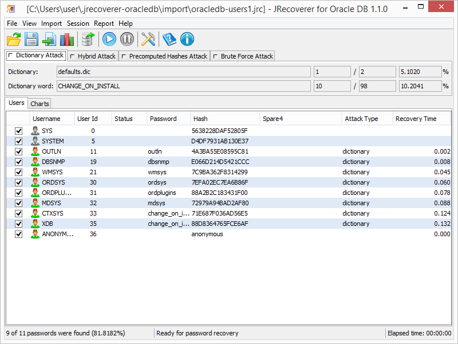This screenshot has width=458, height=344.
Task: Open the Report menu
Action: [x=104, y=24]
